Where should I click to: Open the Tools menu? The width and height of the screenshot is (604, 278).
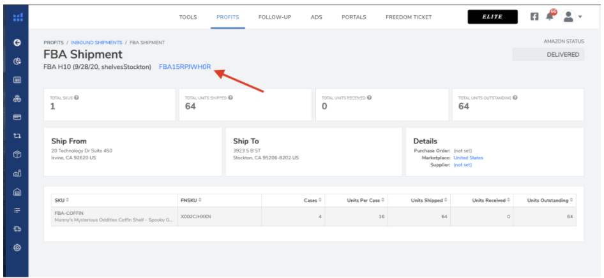click(x=188, y=17)
